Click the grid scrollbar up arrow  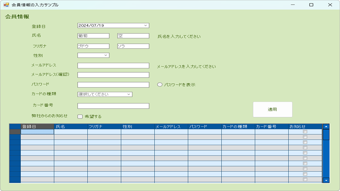(x=326, y=127)
